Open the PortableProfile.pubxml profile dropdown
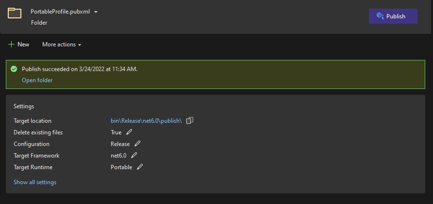 pos(96,12)
